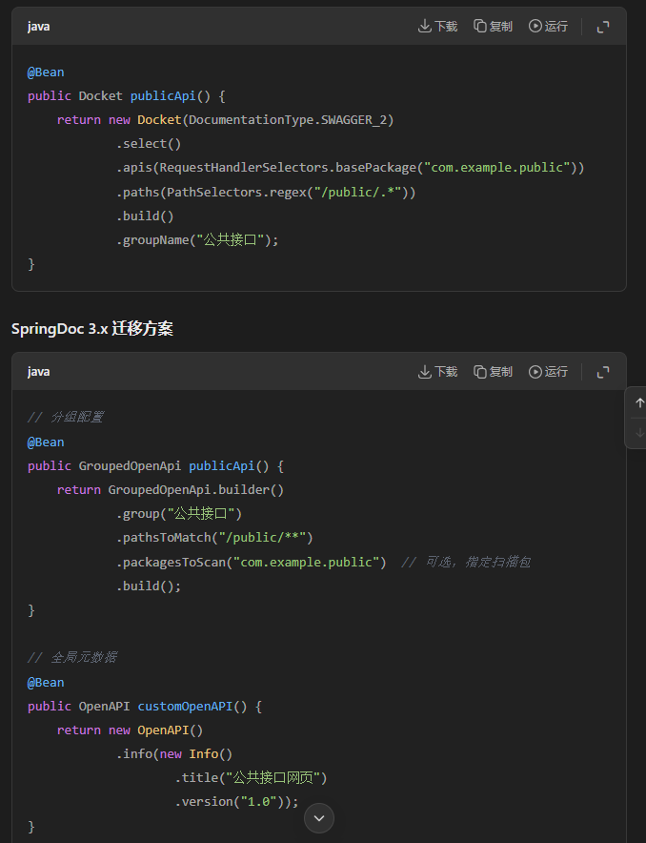Click the round scroll-to-bottom chevron button
The width and height of the screenshot is (646, 843).
point(319,818)
